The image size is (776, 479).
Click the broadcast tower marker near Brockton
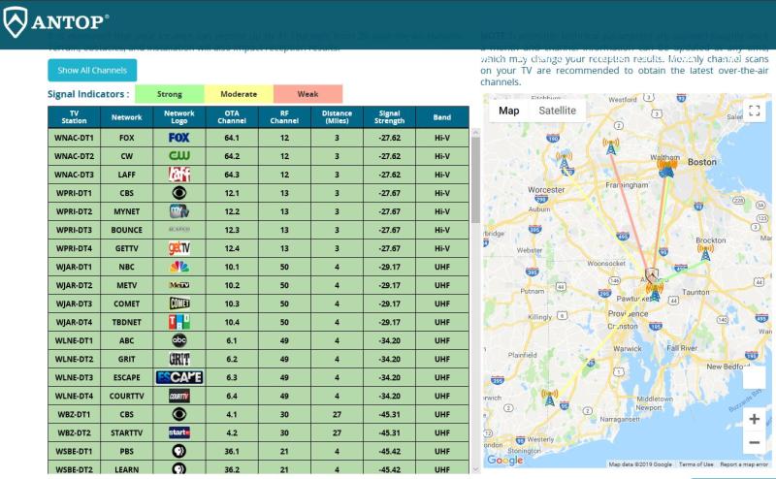pyautogui.click(x=705, y=252)
